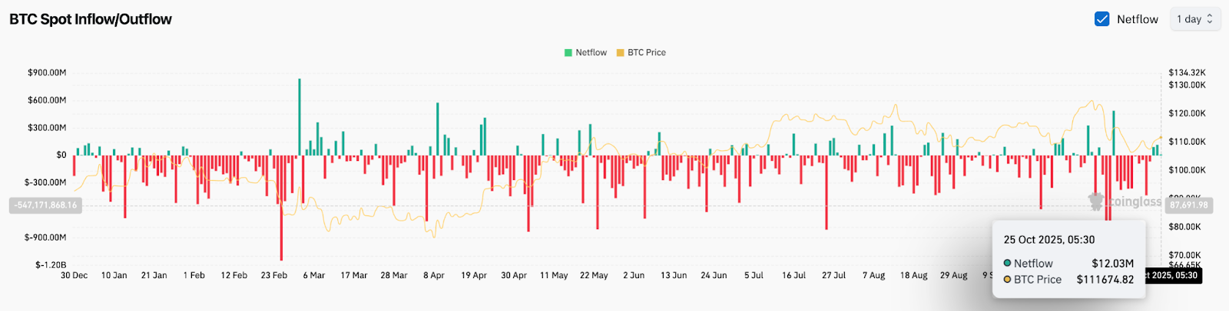Click the deepest red bar near 23 Feb
This screenshot has width=1229, height=311.
[x=281, y=207]
